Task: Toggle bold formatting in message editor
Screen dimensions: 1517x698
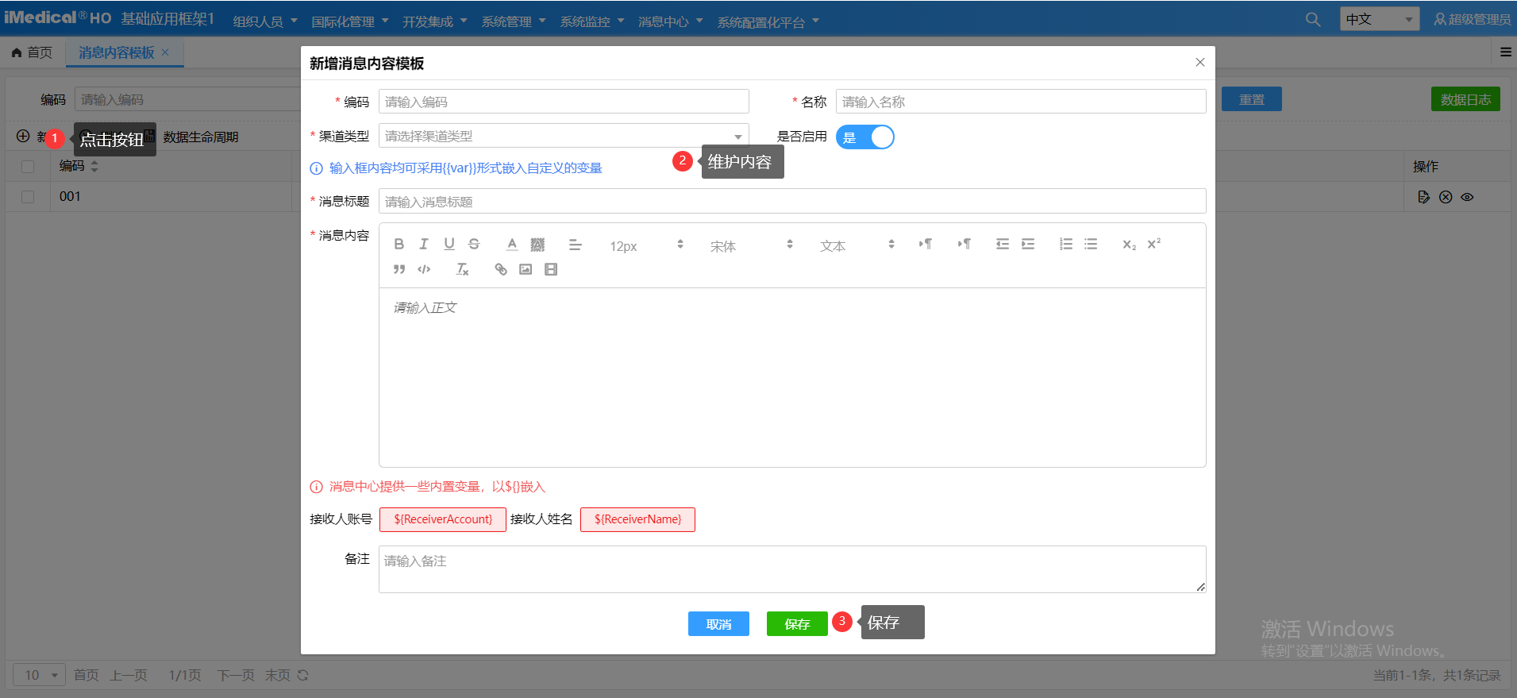Action: pos(399,245)
